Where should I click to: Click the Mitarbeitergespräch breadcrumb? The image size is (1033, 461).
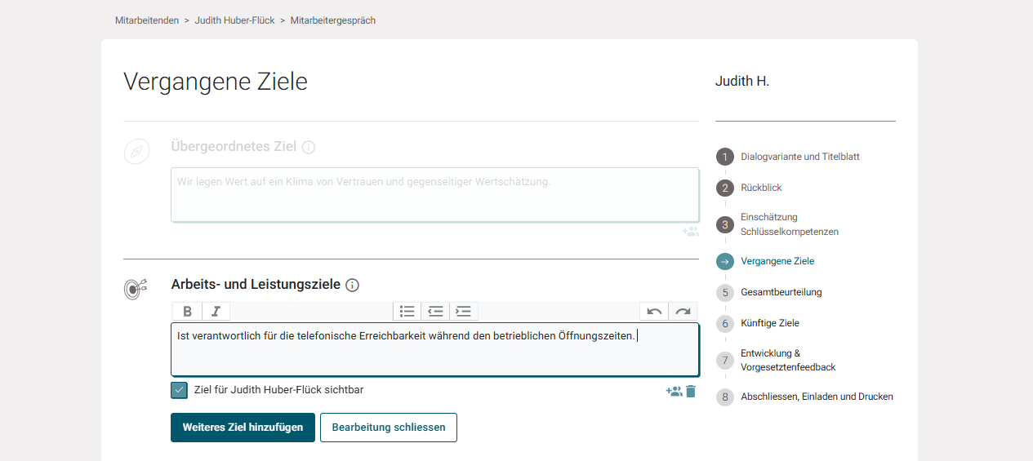(333, 20)
